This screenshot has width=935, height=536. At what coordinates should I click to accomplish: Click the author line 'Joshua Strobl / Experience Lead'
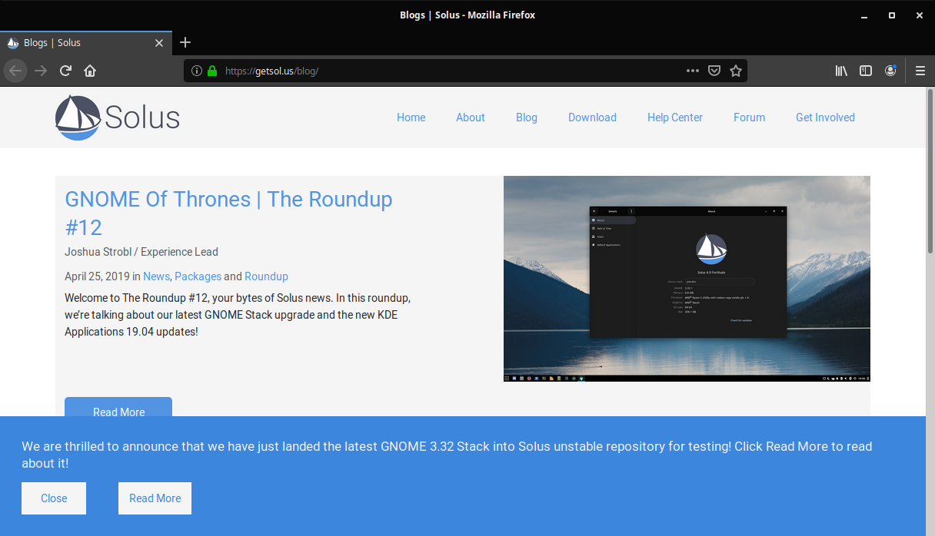click(x=141, y=252)
